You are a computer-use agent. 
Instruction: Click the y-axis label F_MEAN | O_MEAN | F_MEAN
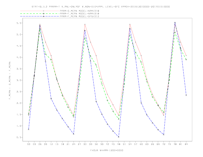pos(10,81)
